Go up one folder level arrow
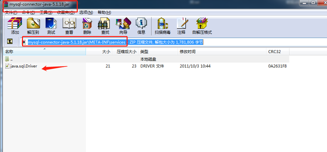The width and height of the screenshot is (327, 152). coord(10,41)
